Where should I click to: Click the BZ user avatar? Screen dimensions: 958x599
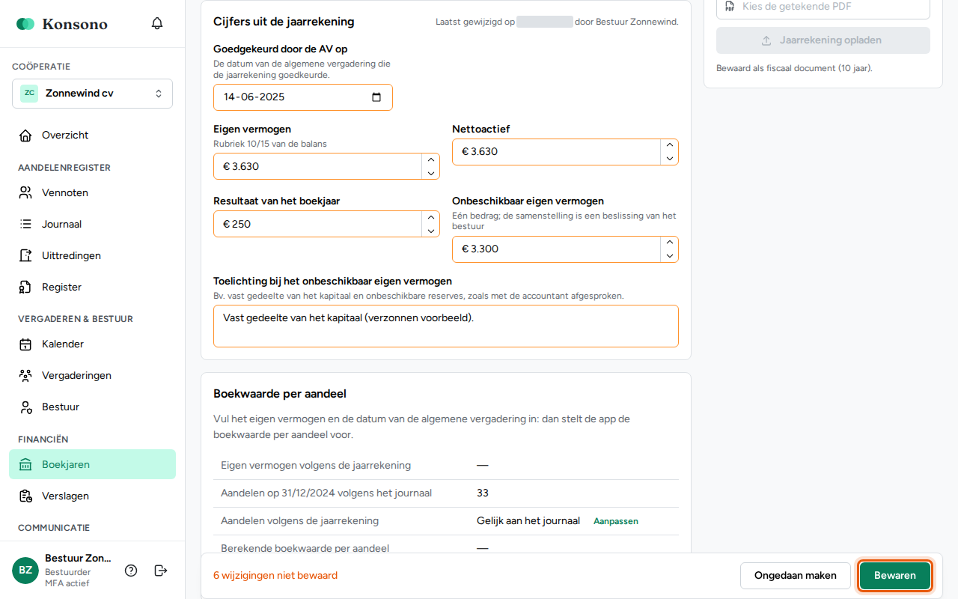click(25, 571)
